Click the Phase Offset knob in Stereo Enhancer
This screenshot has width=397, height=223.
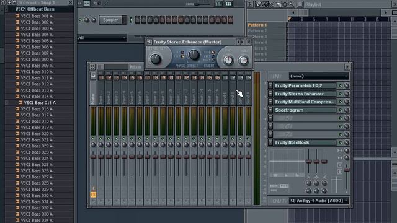(x=194, y=55)
